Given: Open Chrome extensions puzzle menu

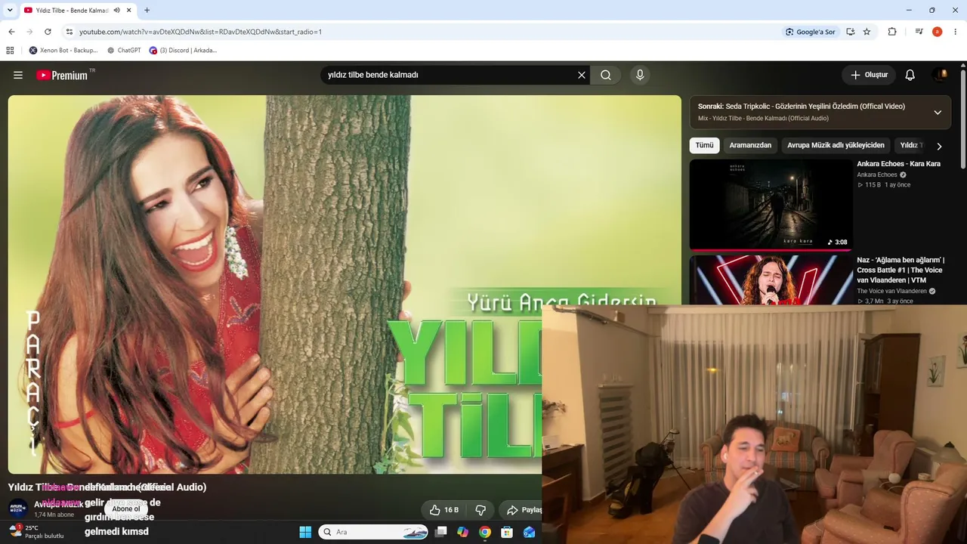Looking at the screenshot, I should point(892,32).
